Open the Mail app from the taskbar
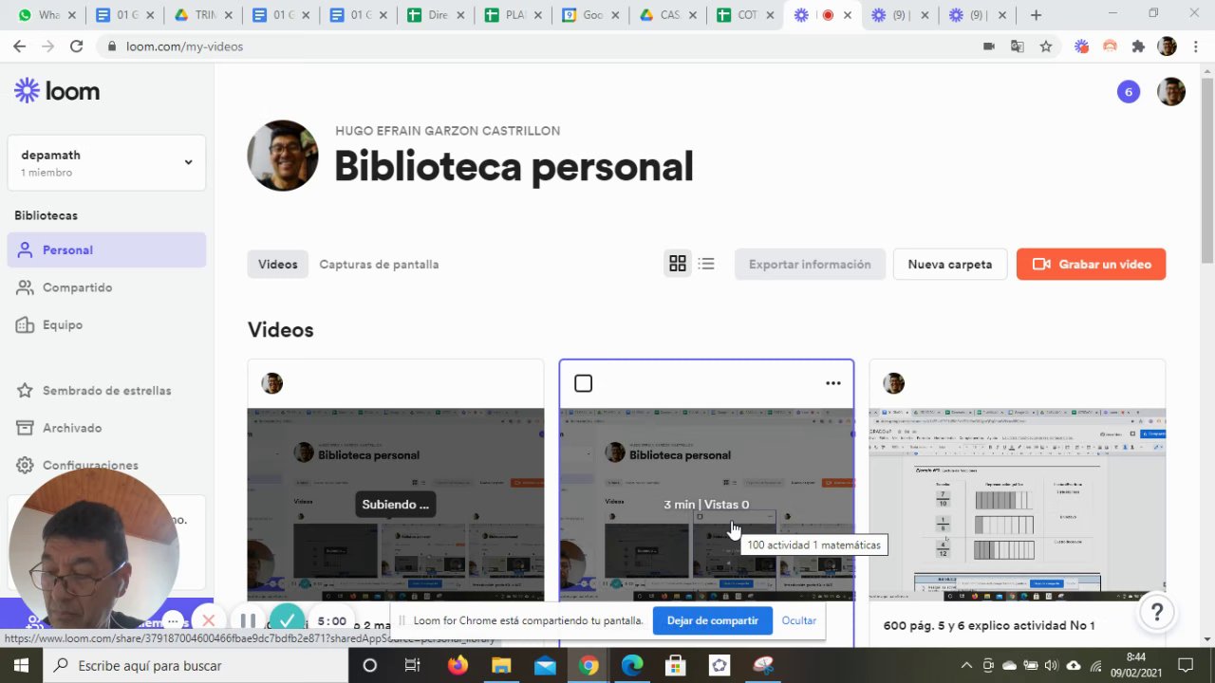This screenshot has height=683, width=1215. (545, 666)
